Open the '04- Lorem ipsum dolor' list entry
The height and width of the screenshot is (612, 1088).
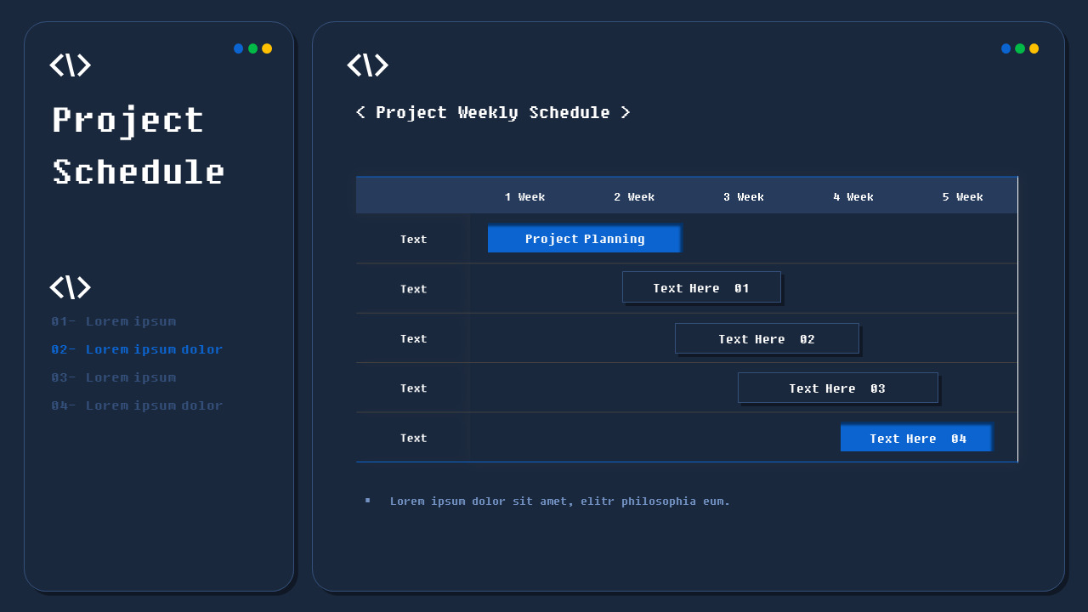(137, 405)
